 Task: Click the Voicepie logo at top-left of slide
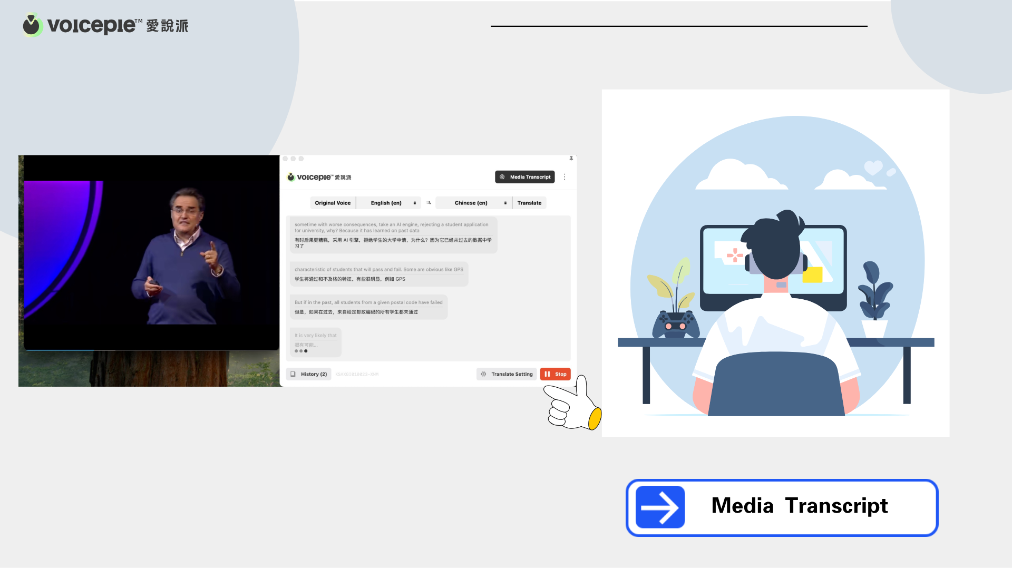click(105, 25)
